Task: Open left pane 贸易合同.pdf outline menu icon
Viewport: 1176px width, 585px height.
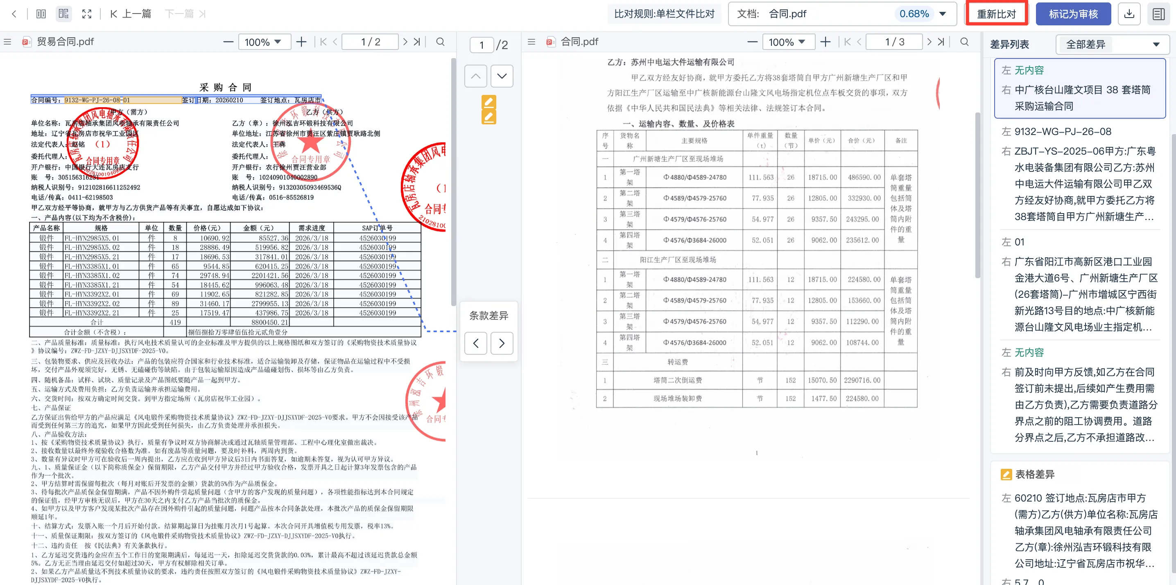Action: (7, 41)
